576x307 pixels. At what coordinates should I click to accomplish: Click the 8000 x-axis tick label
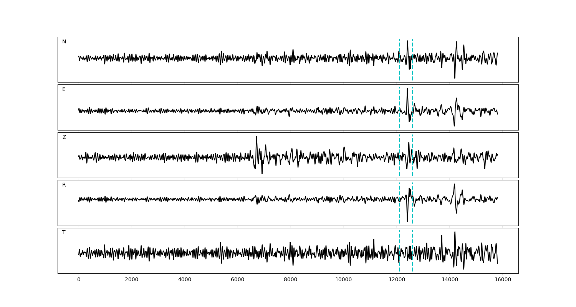(291, 280)
